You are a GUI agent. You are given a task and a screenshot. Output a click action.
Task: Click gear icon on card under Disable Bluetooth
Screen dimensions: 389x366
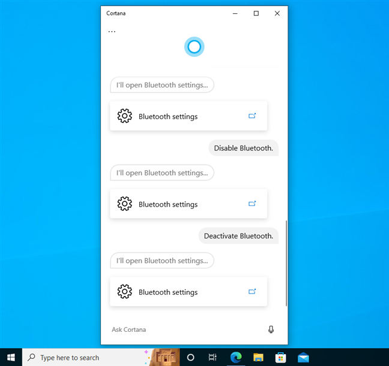pos(124,204)
